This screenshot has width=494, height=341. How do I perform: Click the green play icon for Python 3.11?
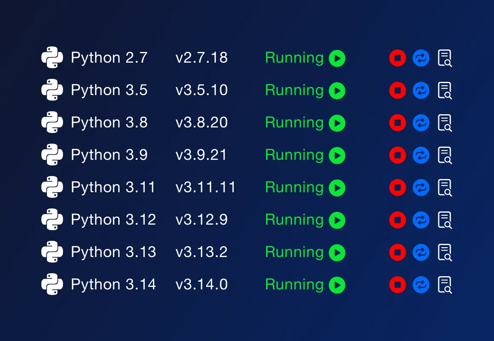coord(337,188)
